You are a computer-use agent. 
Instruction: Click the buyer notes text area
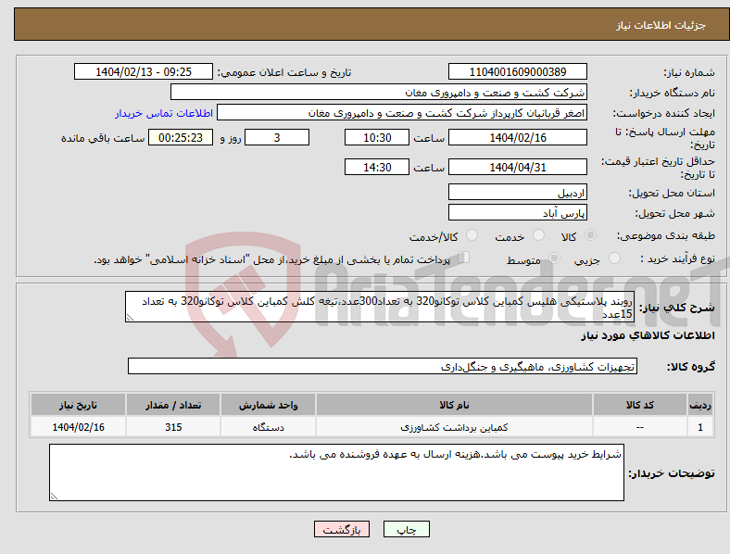coord(336,472)
